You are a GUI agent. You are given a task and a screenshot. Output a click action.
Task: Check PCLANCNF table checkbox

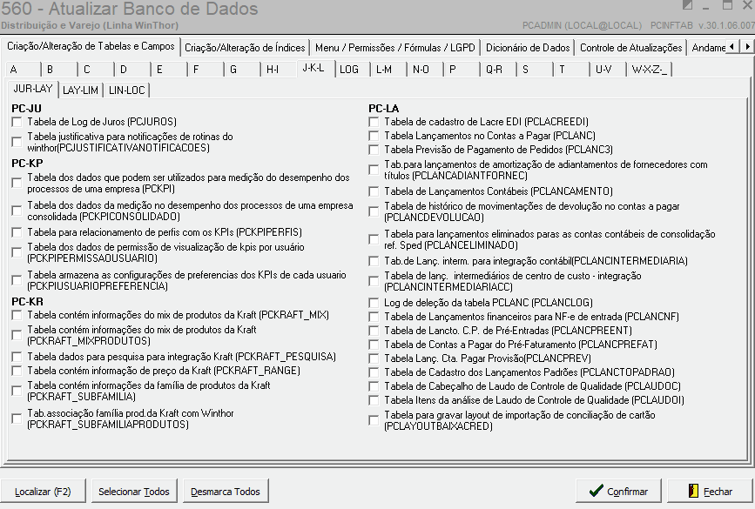click(x=374, y=317)
